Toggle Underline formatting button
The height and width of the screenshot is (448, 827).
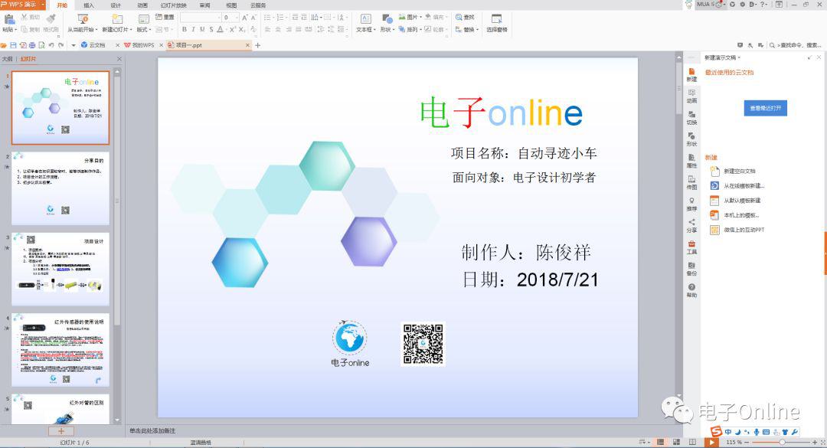(202, 30)
